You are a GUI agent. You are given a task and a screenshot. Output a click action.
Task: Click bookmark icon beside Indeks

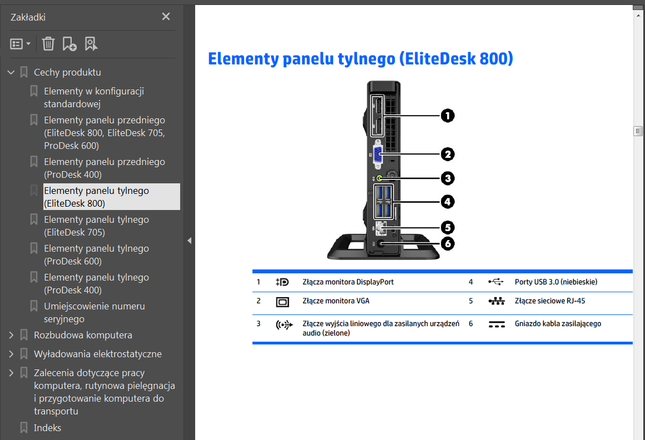pyautogui.click(x=24, y=428)
